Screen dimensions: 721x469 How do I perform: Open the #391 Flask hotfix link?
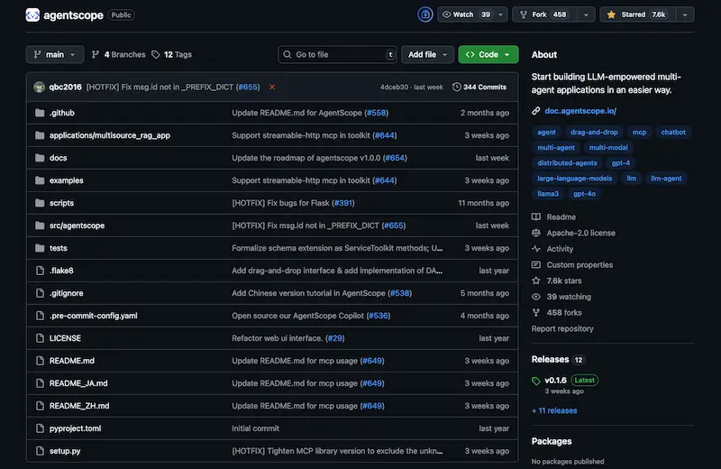click(x=343, y=203)
